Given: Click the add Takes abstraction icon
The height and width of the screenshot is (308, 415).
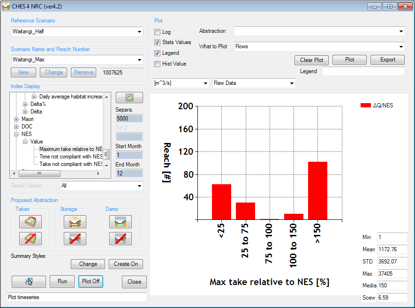Looking at the screenshot, I should (x=30, y=221).
